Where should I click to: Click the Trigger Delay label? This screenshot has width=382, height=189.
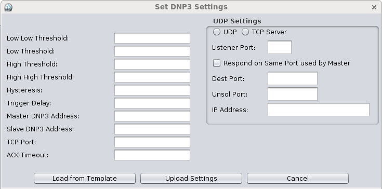point(29,103)
